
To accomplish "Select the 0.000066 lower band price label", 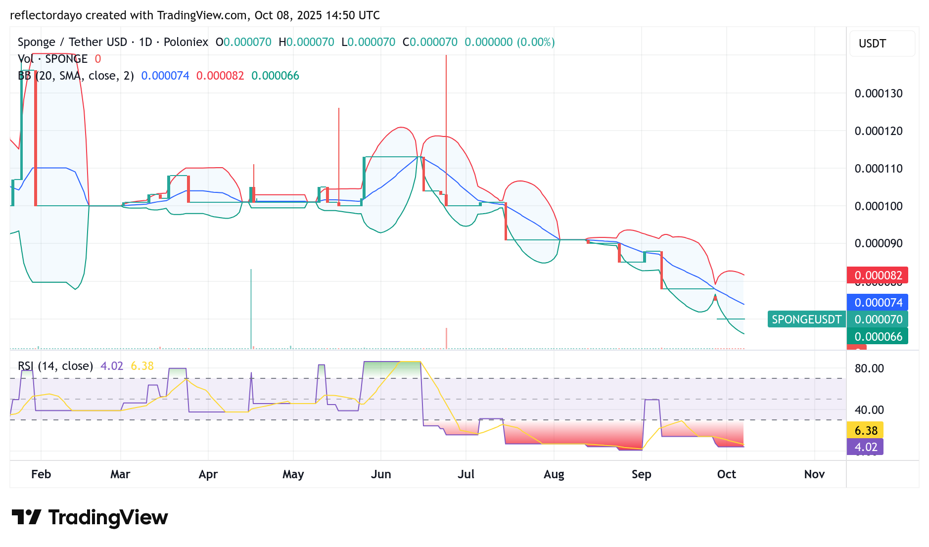I will [878, 336].
